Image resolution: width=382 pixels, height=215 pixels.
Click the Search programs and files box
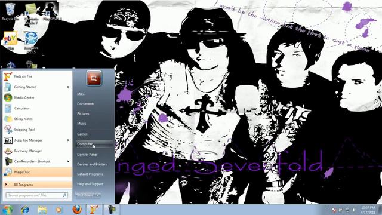coord(36,195)
